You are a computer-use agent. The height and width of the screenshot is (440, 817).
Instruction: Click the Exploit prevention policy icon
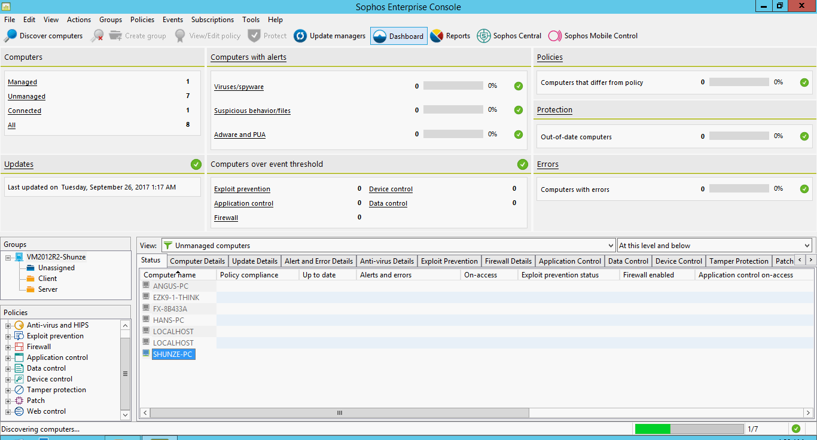click(20, 336)
